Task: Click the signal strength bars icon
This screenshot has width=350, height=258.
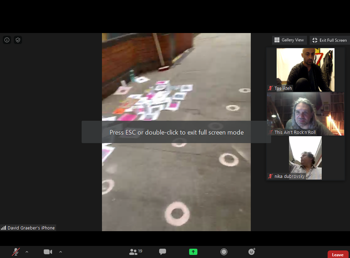Action: pos(3,228)
